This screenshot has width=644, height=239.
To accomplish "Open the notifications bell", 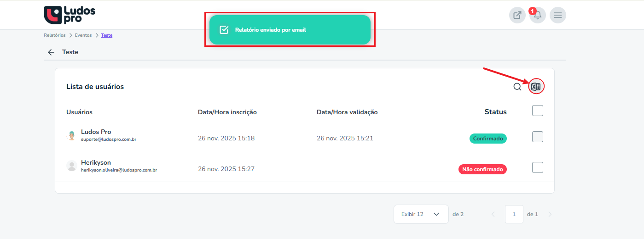I will [x=538, y=15].
